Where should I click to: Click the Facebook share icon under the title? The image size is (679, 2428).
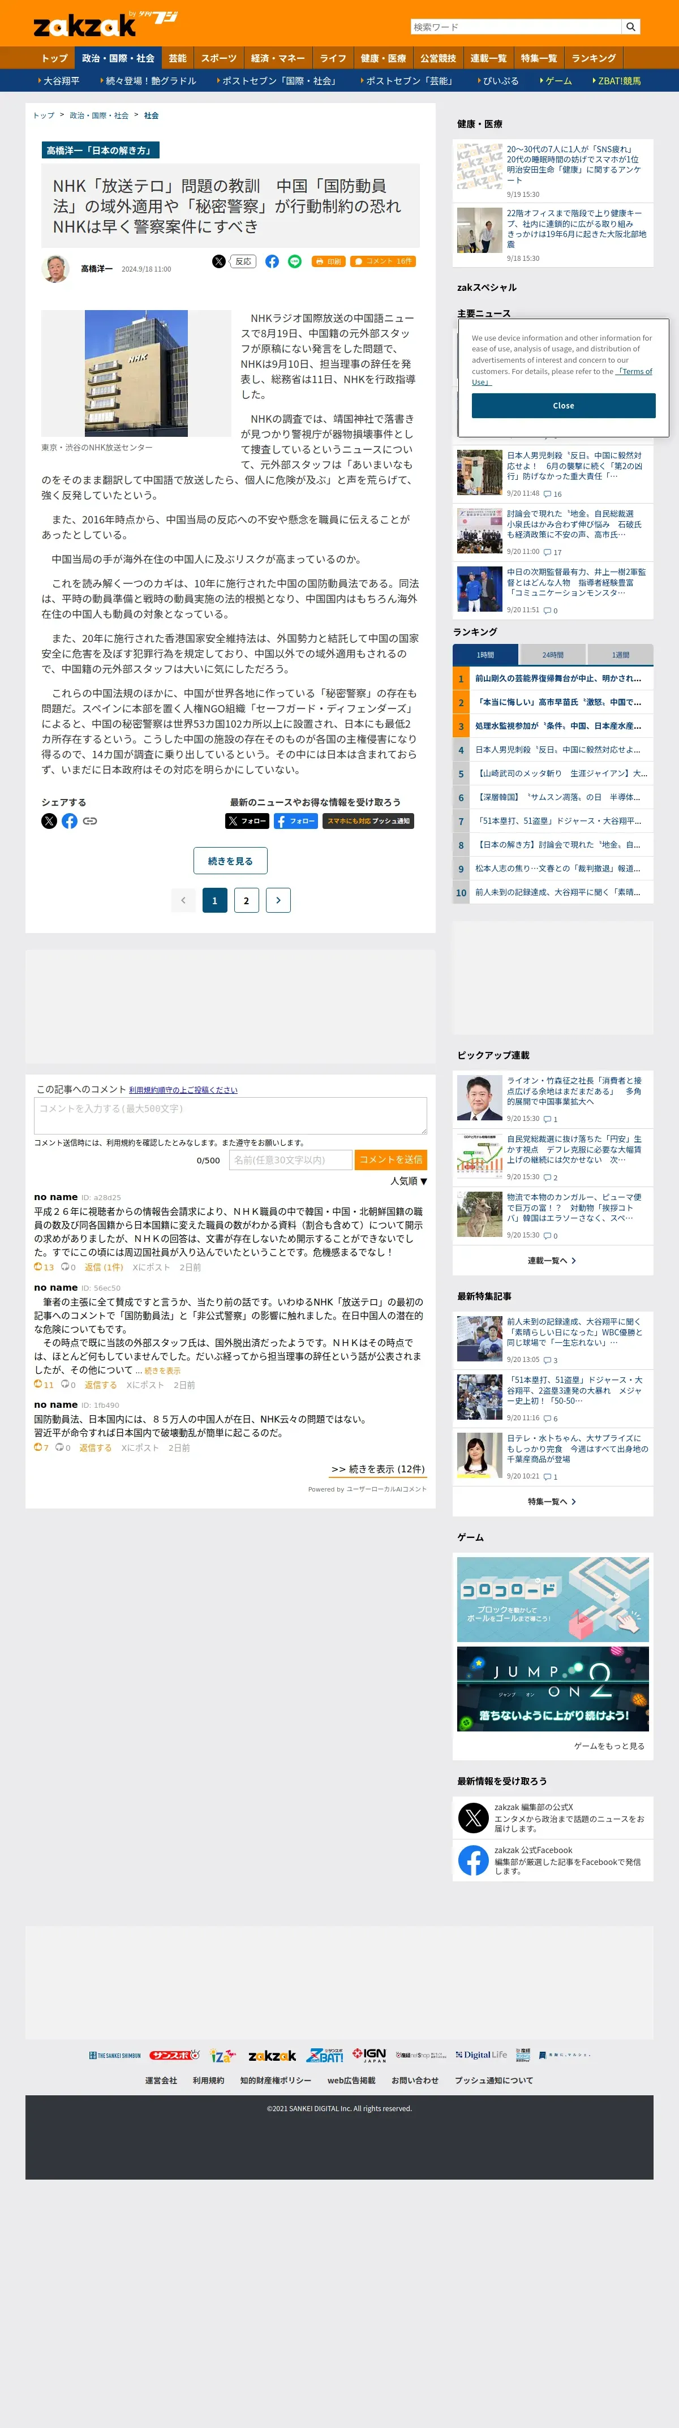(x=272, y=261)
